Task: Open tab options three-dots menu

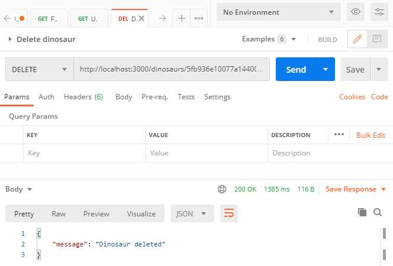Action: click(199, 18)
